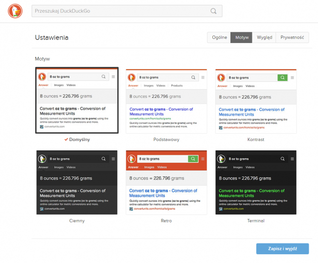Switch to the Motyw tab
Image resolution: width=318 pixels, height=263 pixels.
point(241,37)
